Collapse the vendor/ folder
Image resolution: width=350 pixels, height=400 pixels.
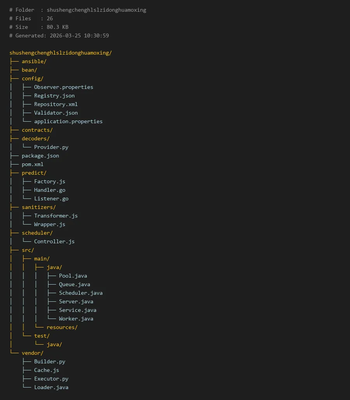coord(32,353)
